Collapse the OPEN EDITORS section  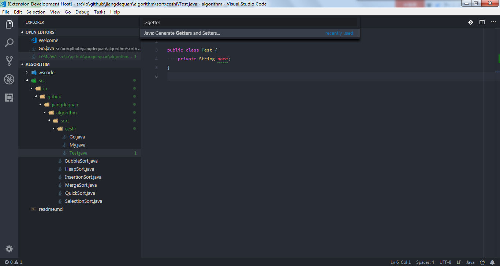pyautogui.click(x=22, y=32)
